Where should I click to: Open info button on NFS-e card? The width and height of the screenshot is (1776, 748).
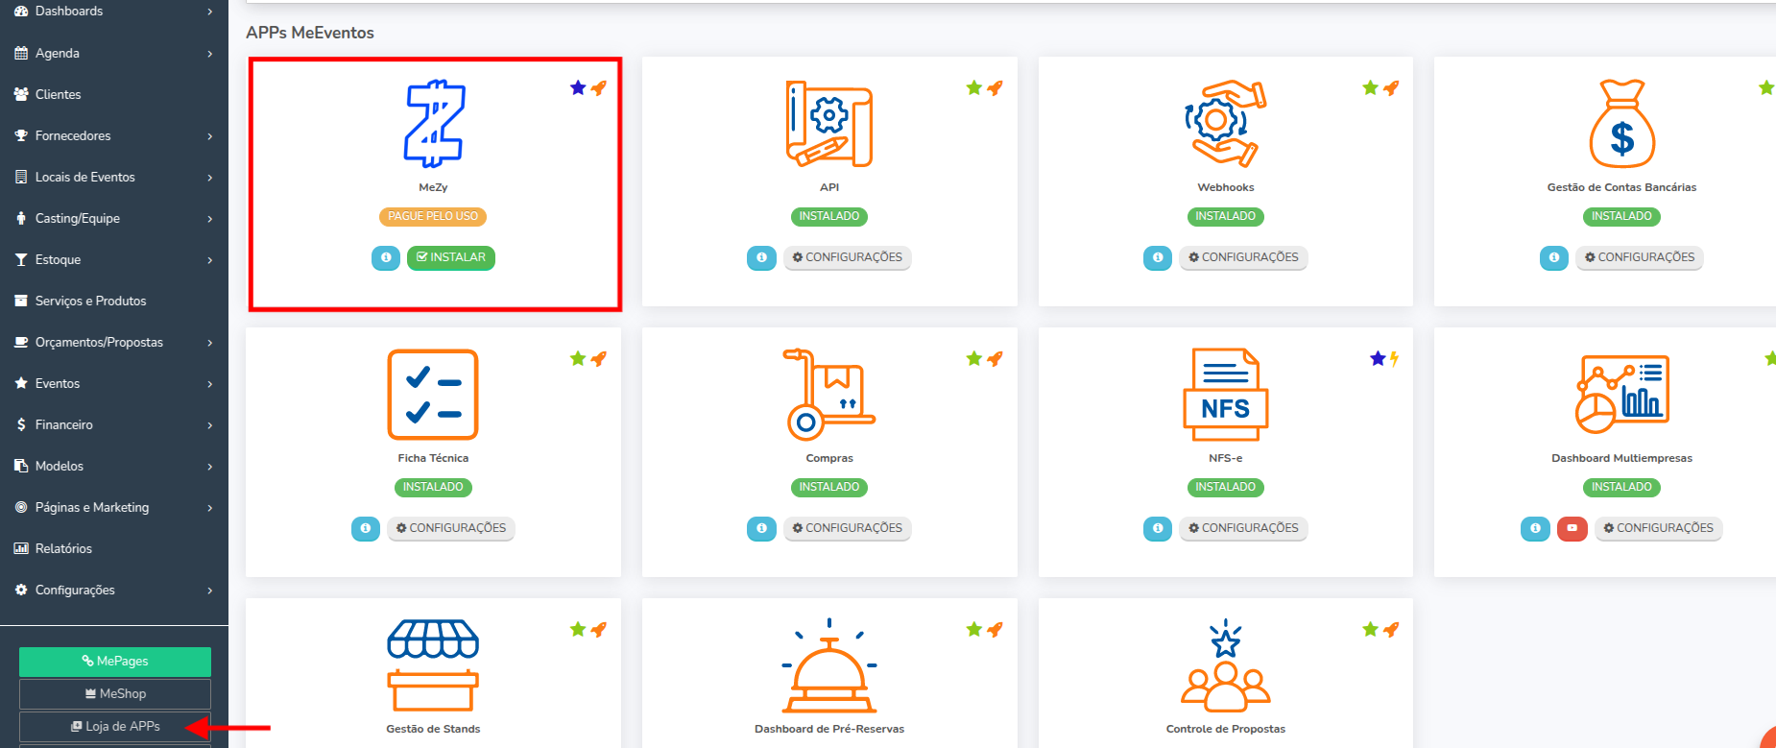[1158, 528]
